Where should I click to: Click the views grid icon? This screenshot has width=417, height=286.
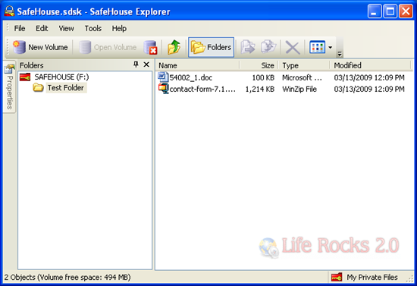(x=317, y=47)
